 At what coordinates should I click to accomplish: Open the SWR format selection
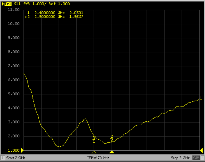coord(27,4)
